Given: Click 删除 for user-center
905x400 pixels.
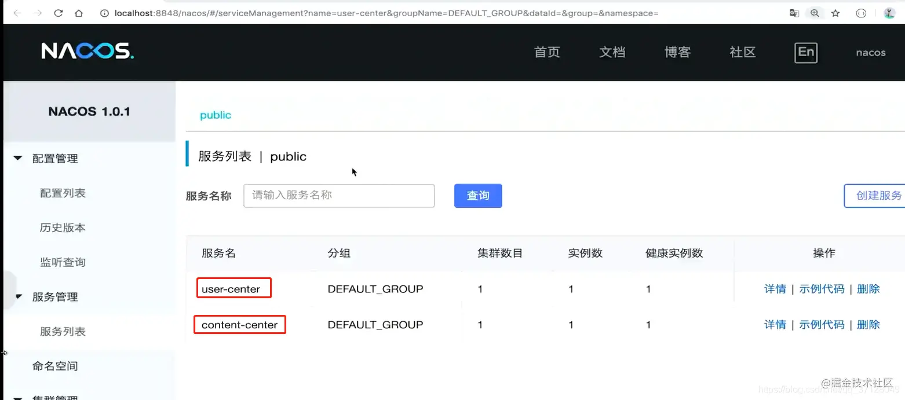Looking at the screenshot, I should pos(868,289).
